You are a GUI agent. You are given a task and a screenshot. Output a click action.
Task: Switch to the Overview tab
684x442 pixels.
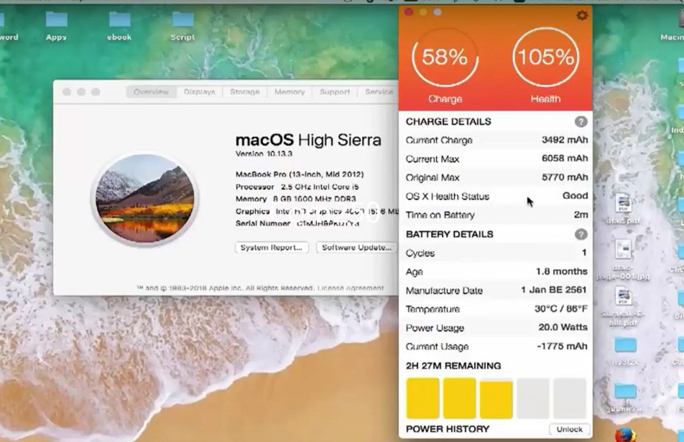point(151,92)
